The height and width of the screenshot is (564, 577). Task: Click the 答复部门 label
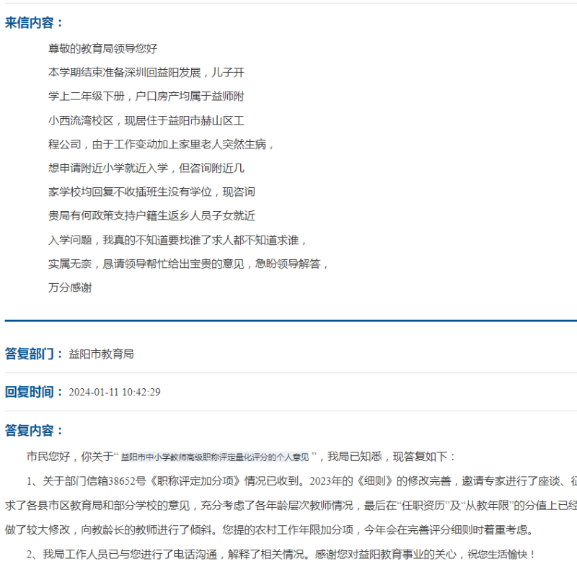[x=35, y=354]
